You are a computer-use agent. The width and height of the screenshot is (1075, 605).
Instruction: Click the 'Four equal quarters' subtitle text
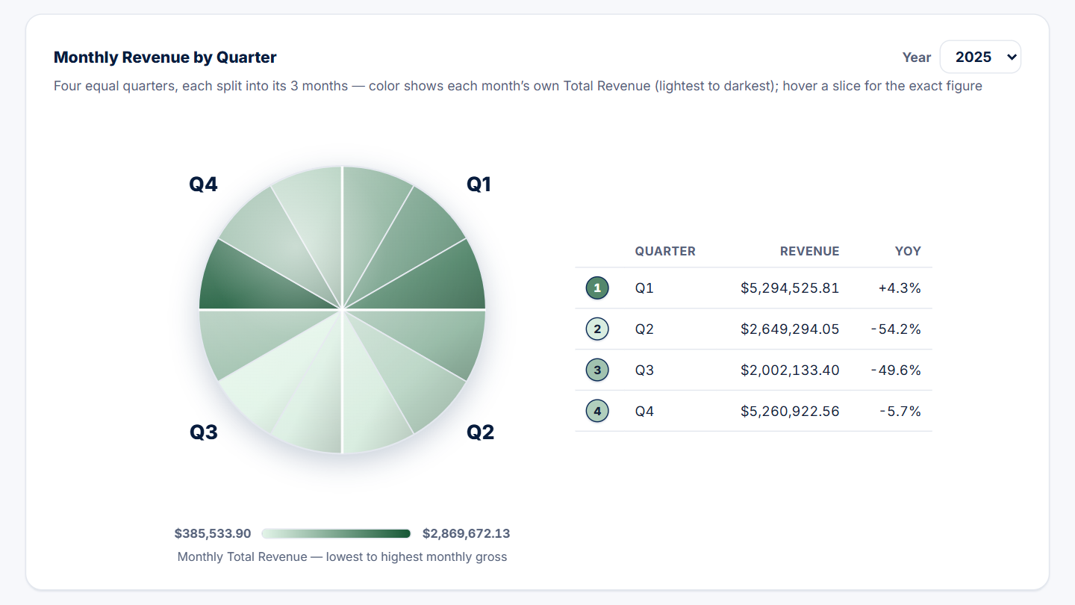click(x=518, y=86)
